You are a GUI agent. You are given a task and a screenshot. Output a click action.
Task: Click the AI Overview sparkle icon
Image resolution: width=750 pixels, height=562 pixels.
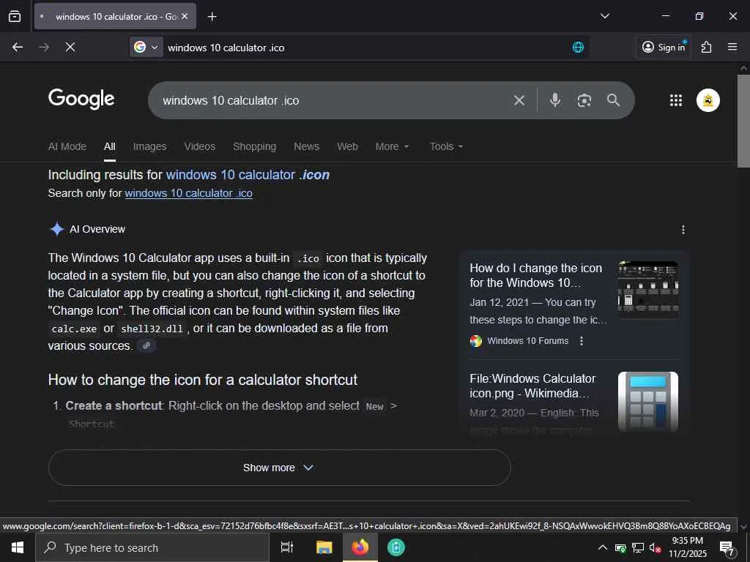(57, 229)
